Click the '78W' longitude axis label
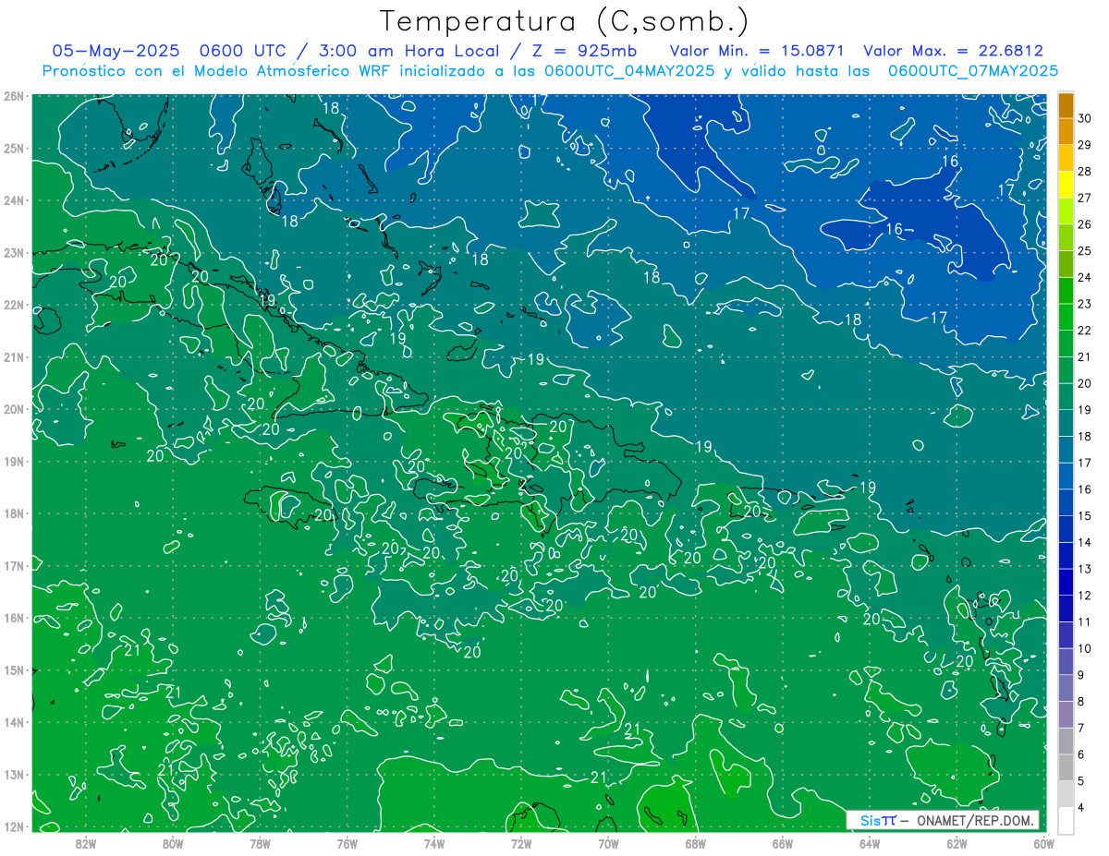 (260, 843)
